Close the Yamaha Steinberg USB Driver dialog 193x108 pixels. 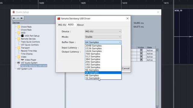click(127, 19)
